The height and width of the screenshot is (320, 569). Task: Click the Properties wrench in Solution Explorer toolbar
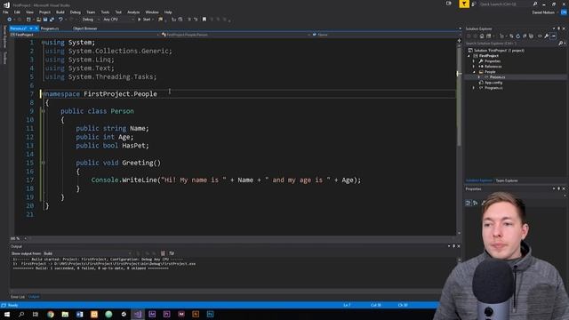(x=546, y=36)
